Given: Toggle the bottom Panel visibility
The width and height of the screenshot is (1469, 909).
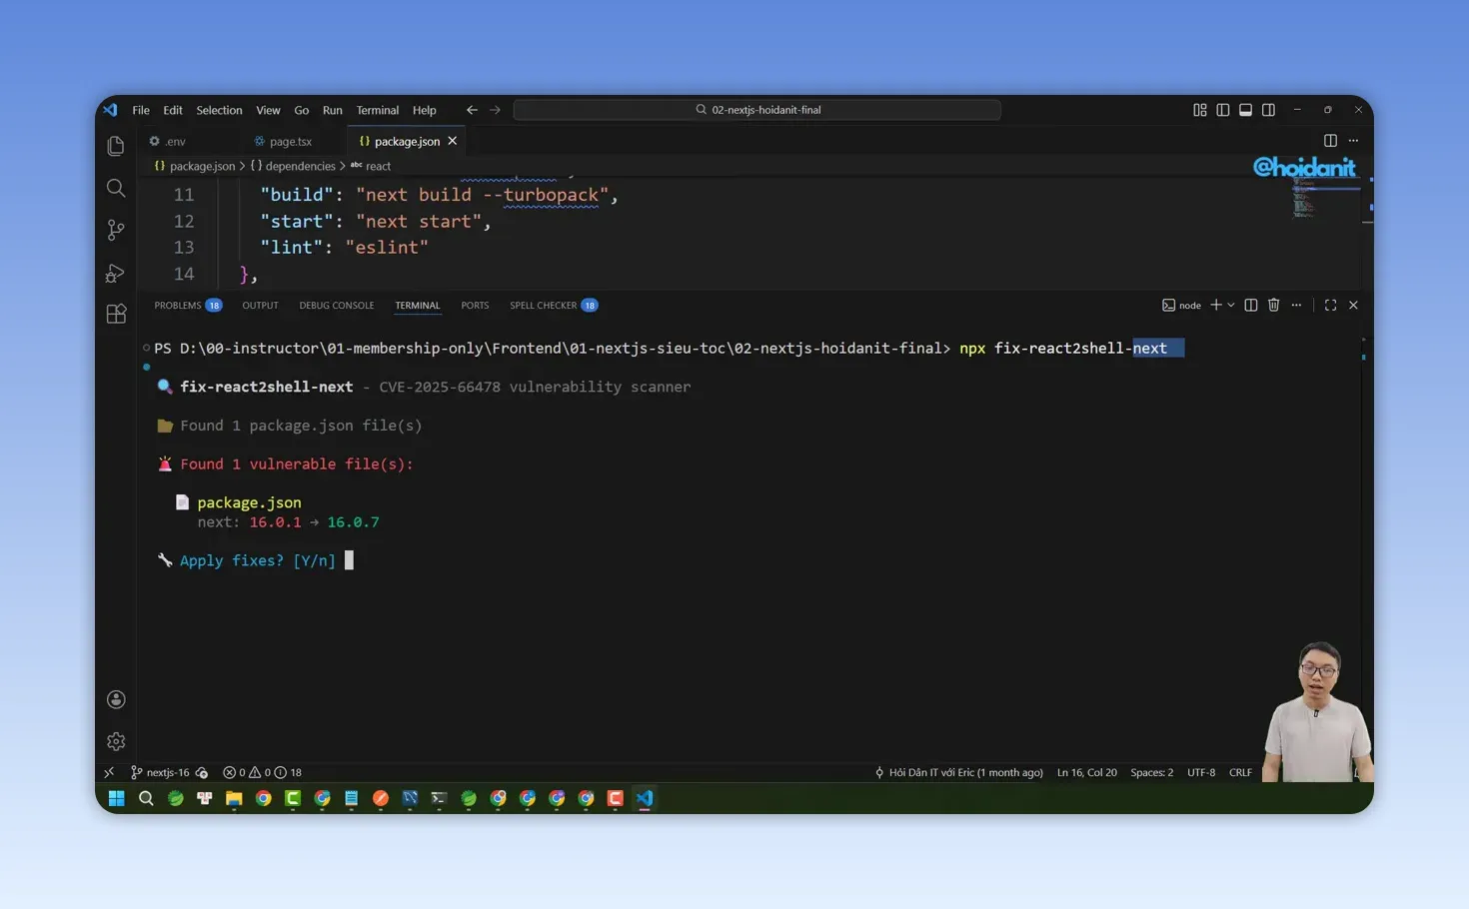Looking at the screenshot, I should 1245,110.
